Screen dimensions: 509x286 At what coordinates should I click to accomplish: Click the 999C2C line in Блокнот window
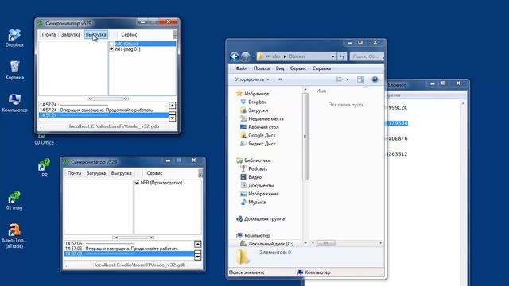click(x=398, y=108)
